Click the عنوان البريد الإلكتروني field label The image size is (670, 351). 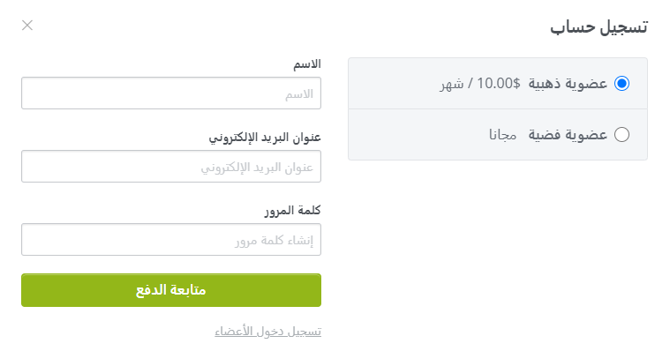(265, 138)
